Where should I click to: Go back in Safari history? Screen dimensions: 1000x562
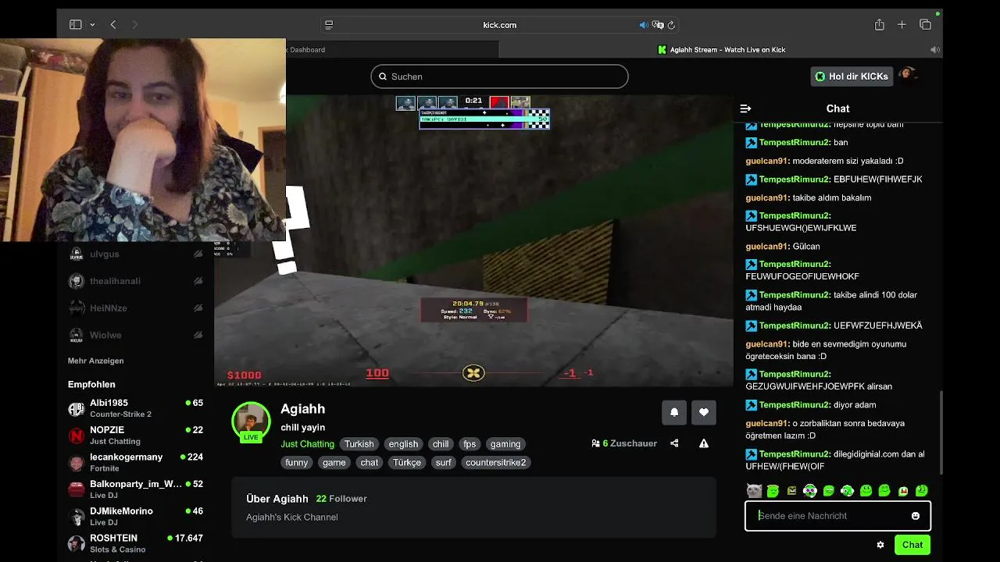(x=113, y=25)
